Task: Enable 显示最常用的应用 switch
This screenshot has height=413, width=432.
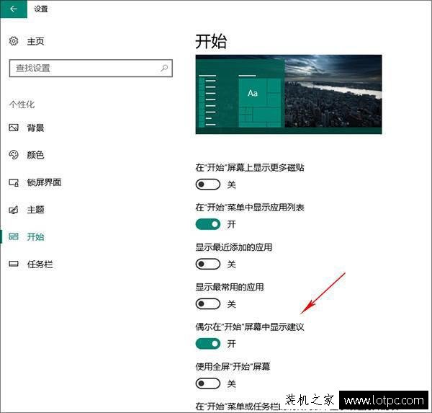Action: [208, 304]
